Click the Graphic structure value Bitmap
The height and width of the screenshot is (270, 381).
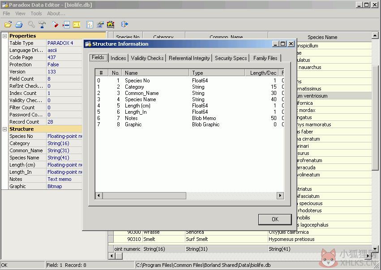55,186
